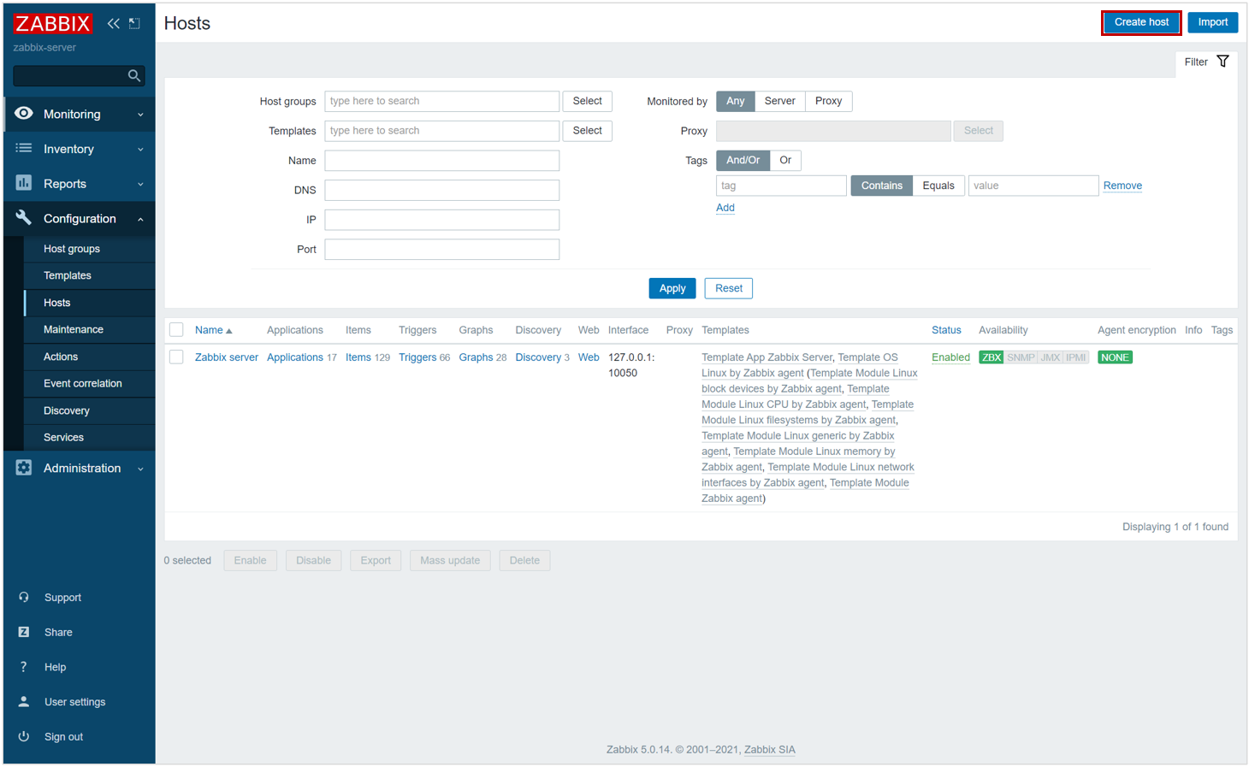Image resolution: width=1249 pixels, height=767 pixels.
Task: Focus the DNS filter field
Action: click(x=442, y=190)
